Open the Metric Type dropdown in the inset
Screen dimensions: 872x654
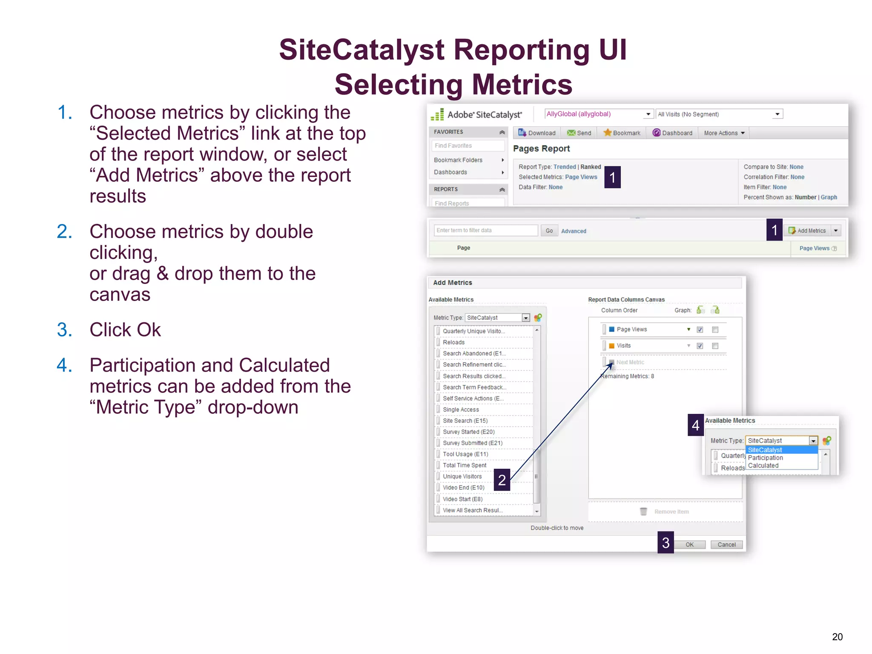pos(782,441)
